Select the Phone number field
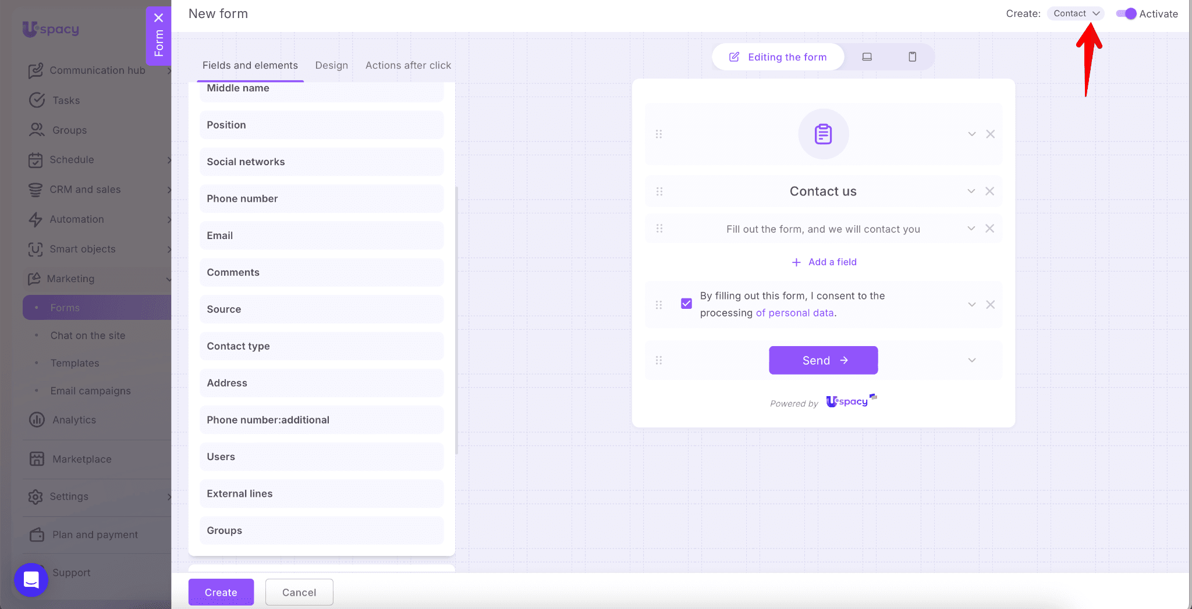Viewport: 1192px width, 609px height. pos(321,199)
